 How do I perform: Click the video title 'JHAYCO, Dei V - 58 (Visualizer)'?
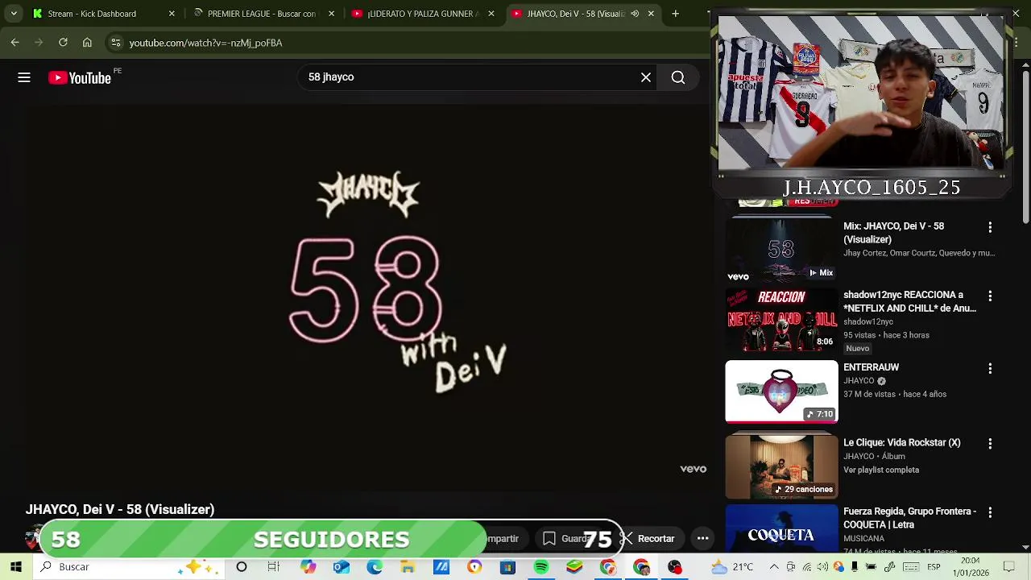(120, 509)
